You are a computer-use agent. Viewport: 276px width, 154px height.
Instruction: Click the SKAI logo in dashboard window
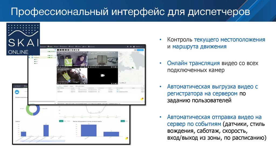[18, 86]
